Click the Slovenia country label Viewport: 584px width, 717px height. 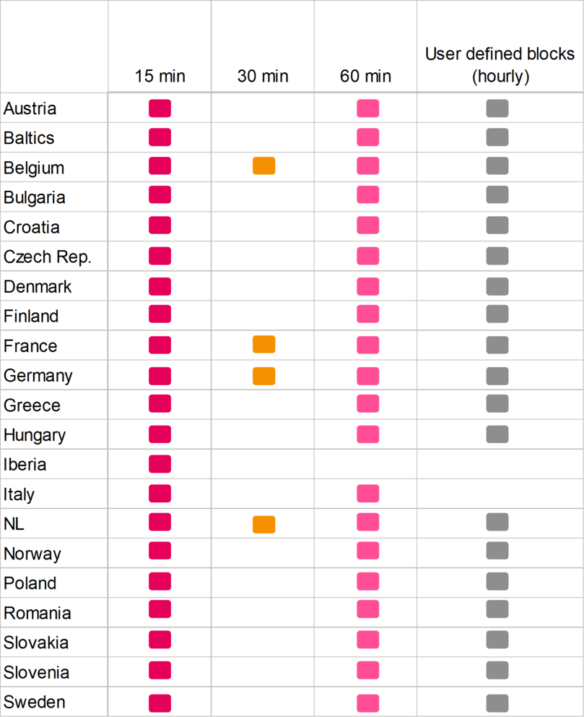coord(37,672)
